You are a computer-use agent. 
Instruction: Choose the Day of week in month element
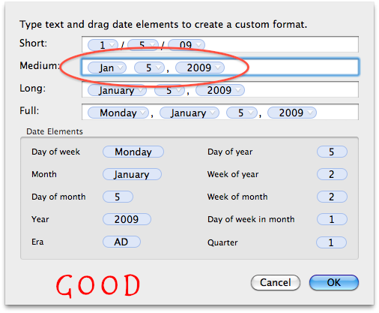[332, 219]
